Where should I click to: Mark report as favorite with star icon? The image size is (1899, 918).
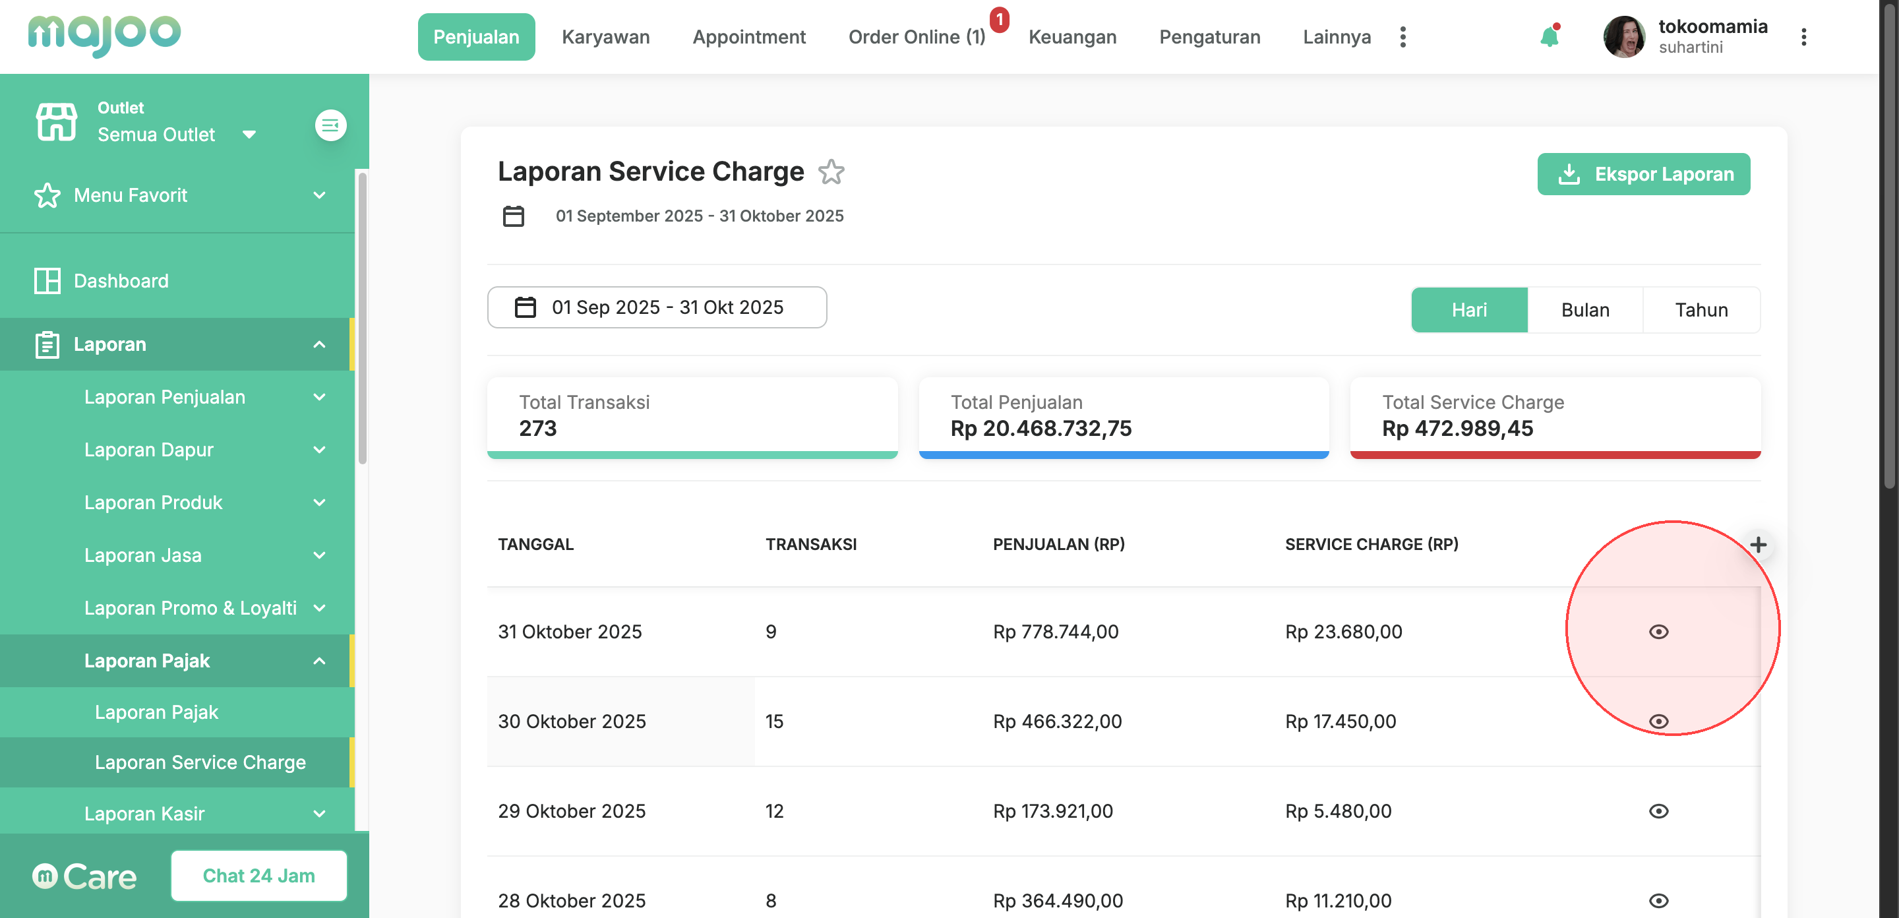point(831,172)
